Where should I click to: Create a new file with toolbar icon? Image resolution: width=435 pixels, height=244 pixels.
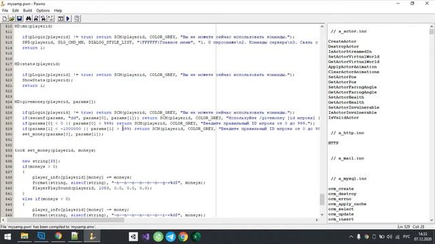[x=5, y=18]
